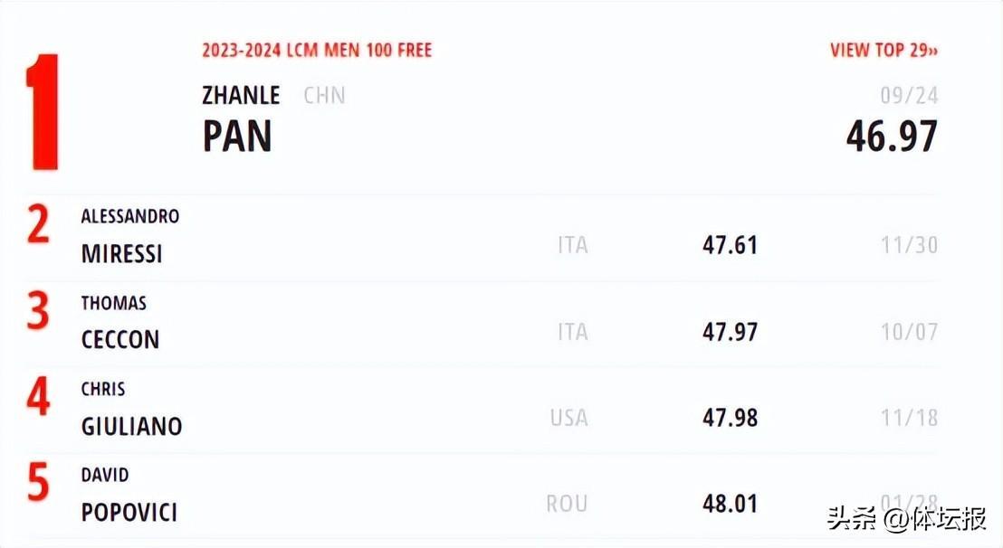Open Thomas CECCON's entry
The height and width of the screenshot is (548, 1003).
pyautogui.click(x=120, y=339)
